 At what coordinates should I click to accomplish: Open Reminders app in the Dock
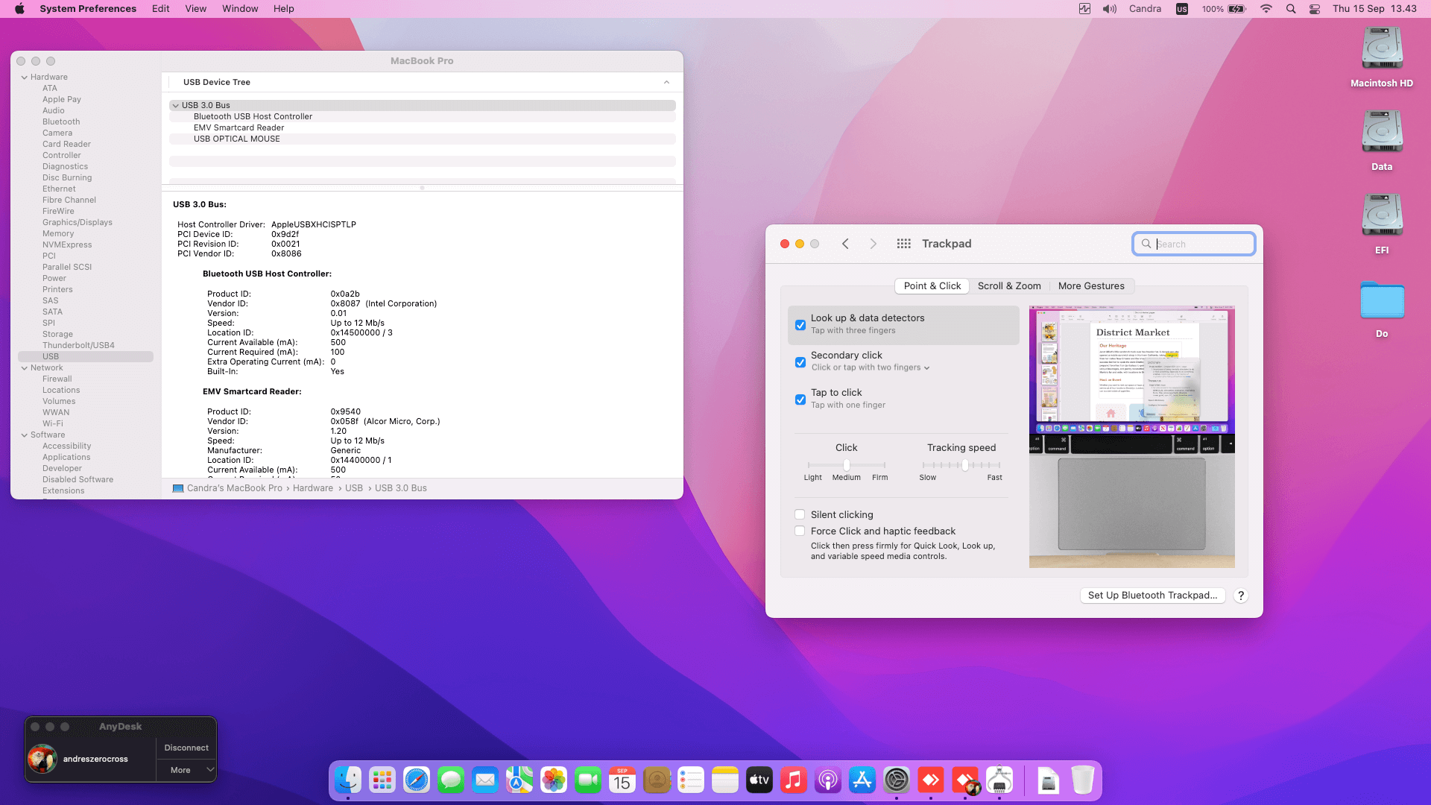(x=691, y=780)
